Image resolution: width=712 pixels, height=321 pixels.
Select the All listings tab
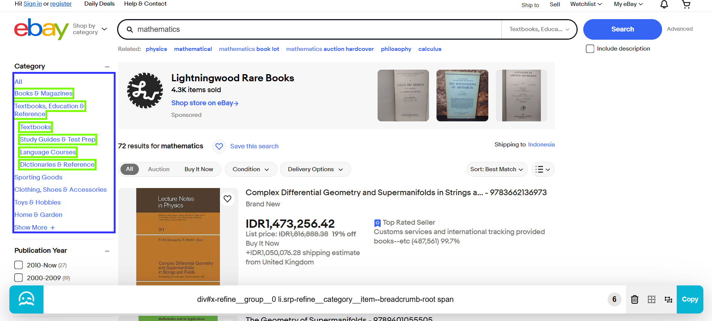pos(129,169)
